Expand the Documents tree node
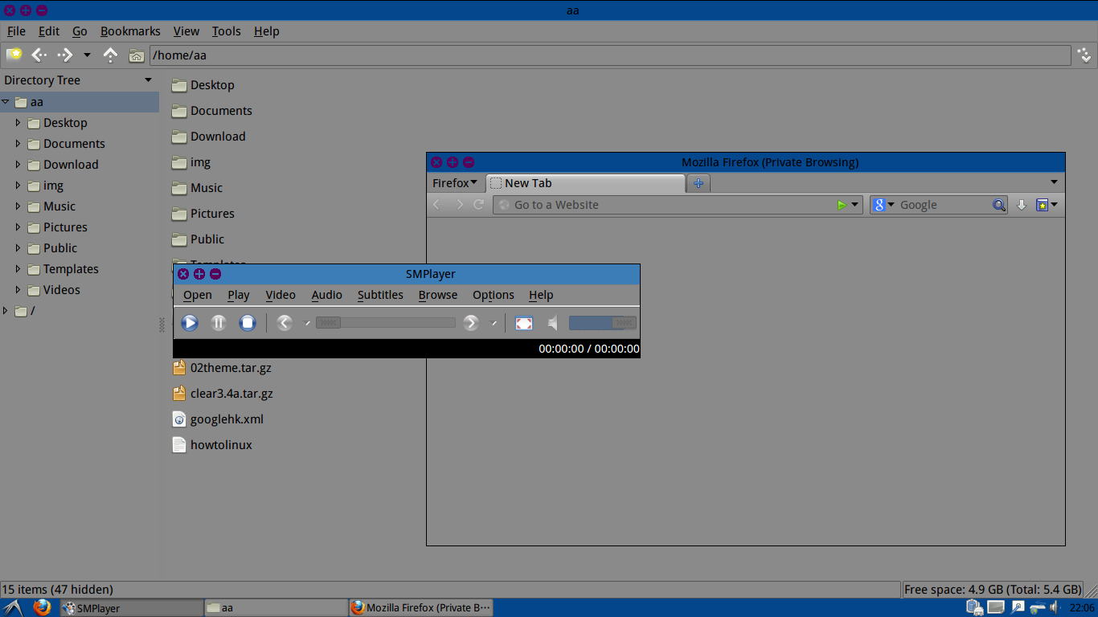This screenshot has width=1098, height=617. (x=18, y=144)
